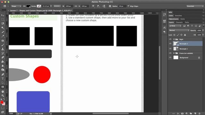
Task: Lock layer position
Action: coord(181,35)
